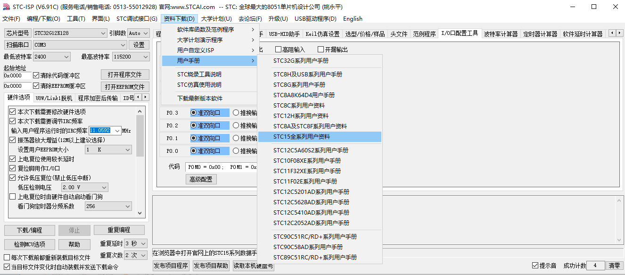625x275 pixels.
Task: Check the 高阻输入 option
Action: pyautogui.click(x=278, y=50)
